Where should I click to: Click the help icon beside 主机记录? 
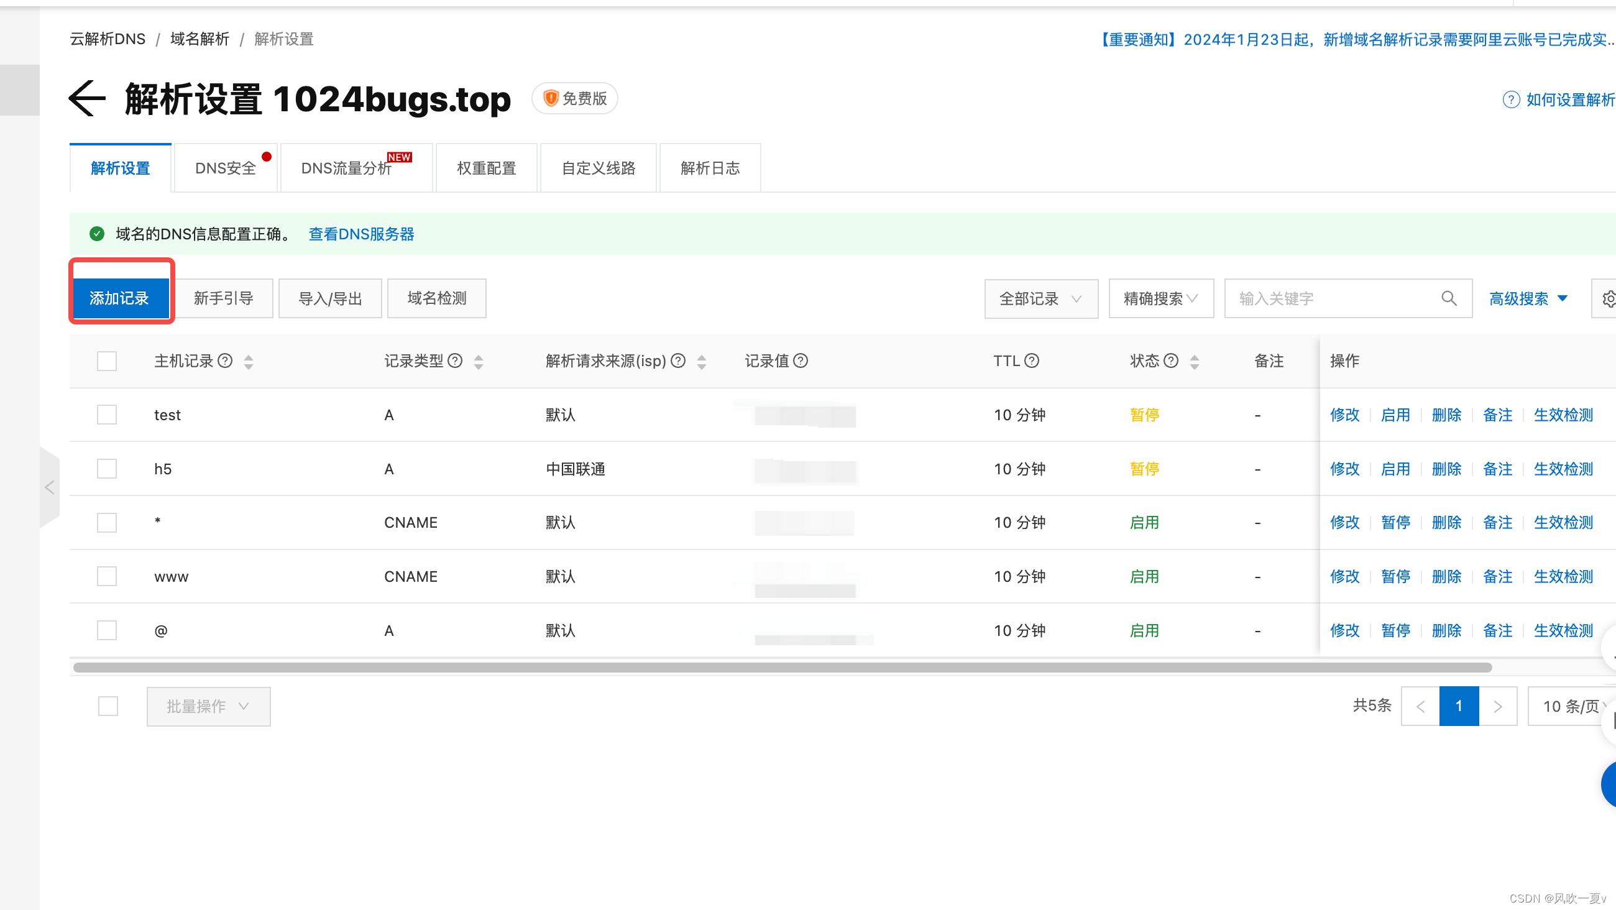[x=224, y=361]
